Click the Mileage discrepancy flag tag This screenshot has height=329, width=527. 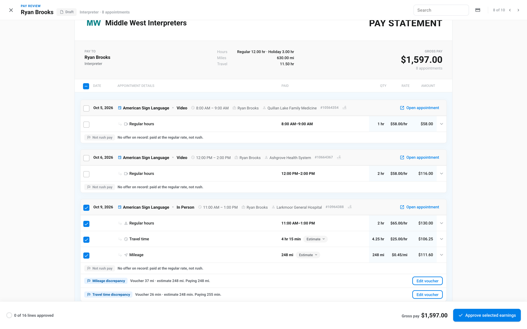click(x=106, y=281)
